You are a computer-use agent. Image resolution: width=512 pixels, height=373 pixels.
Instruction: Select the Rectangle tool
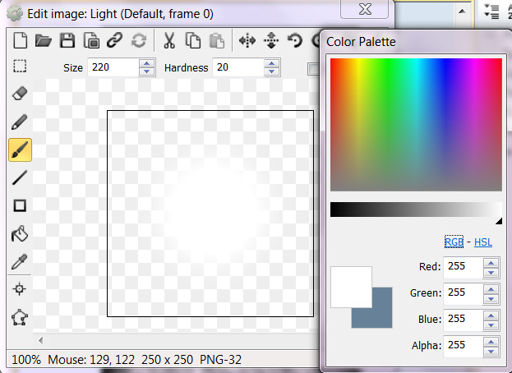click(20, 205)
